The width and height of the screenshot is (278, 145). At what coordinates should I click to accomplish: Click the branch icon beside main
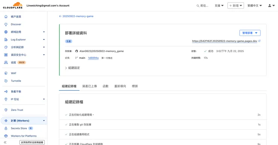click(76, 58)
